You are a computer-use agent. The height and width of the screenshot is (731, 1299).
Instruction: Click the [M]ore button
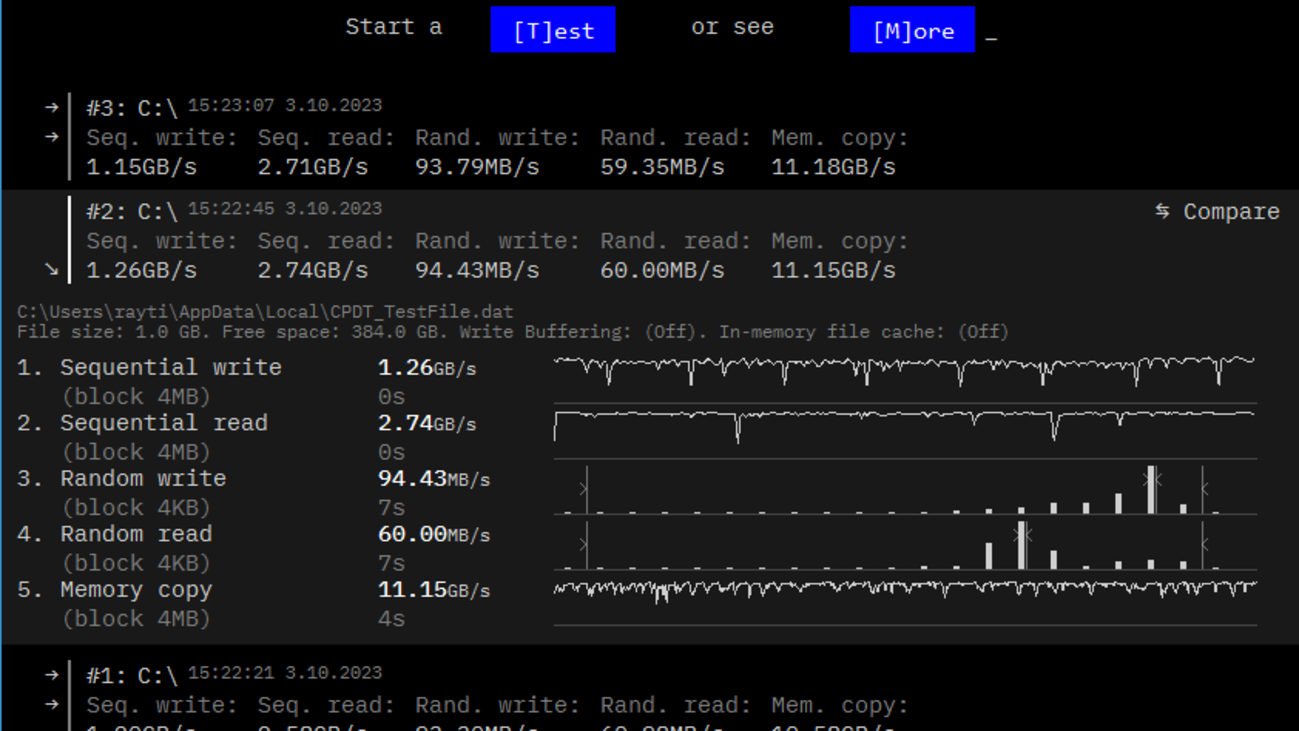[x=912, y=30]
